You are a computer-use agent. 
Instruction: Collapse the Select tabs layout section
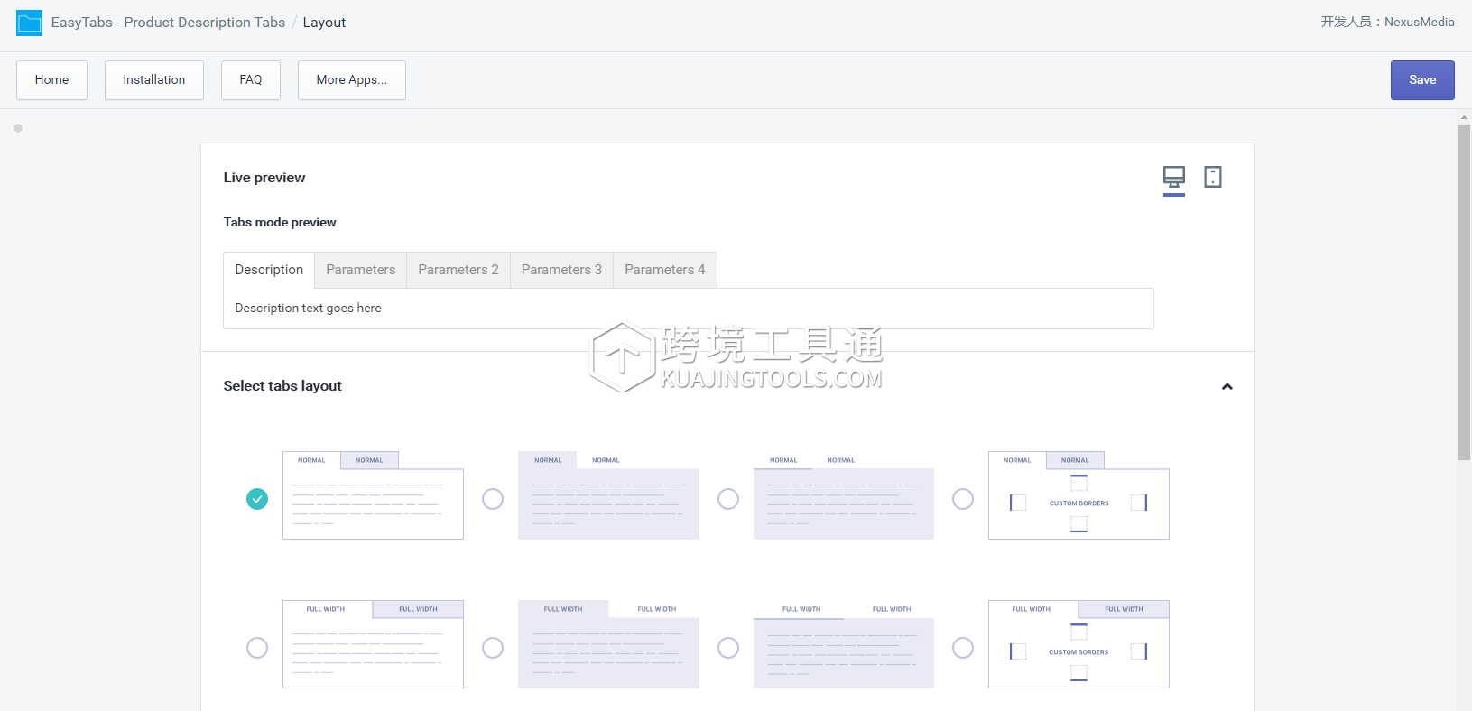click(1227, 386)
